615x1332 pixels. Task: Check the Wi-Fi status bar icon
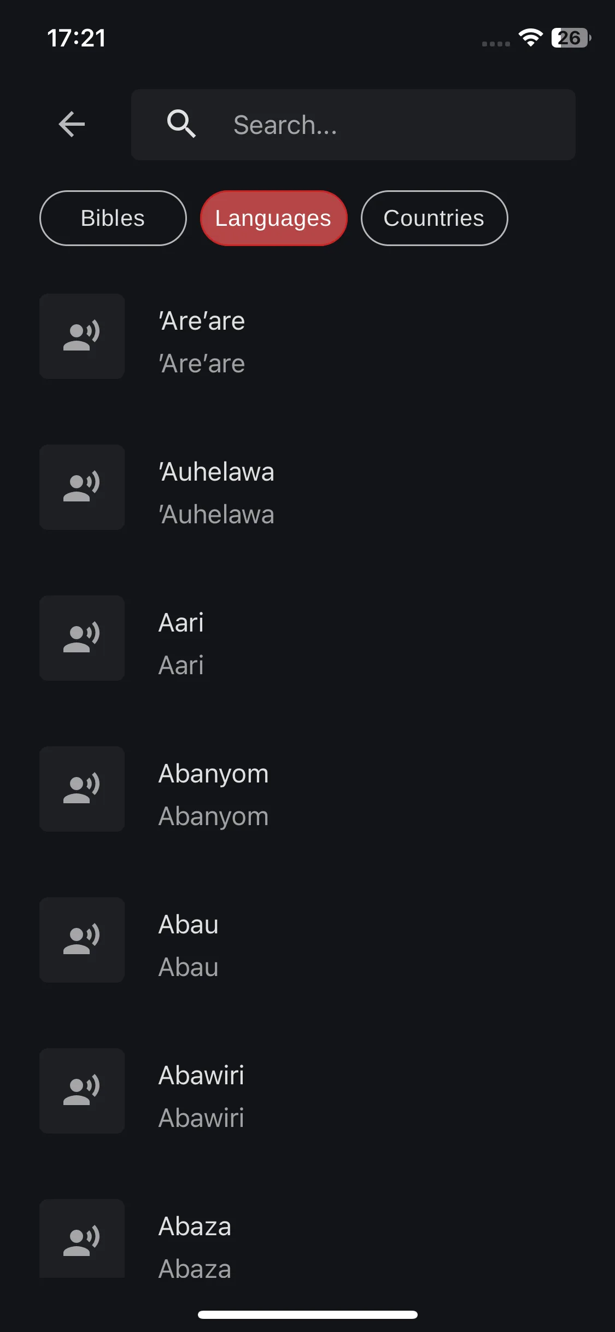530,38
